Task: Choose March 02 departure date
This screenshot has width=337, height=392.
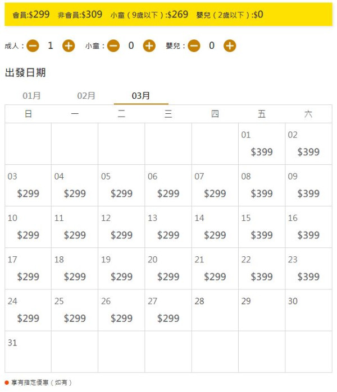Action: (308, 144)
